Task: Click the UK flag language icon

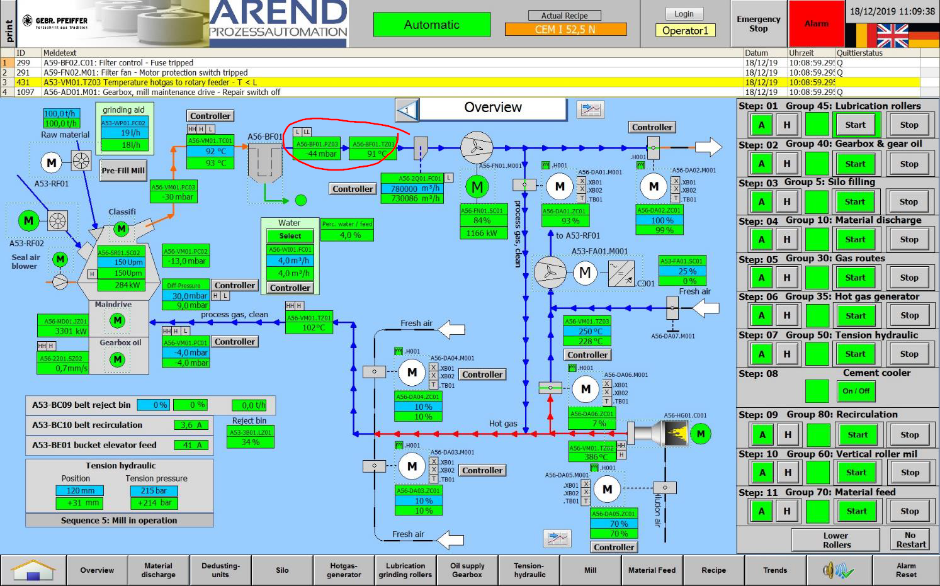Action: pos(893,35)
